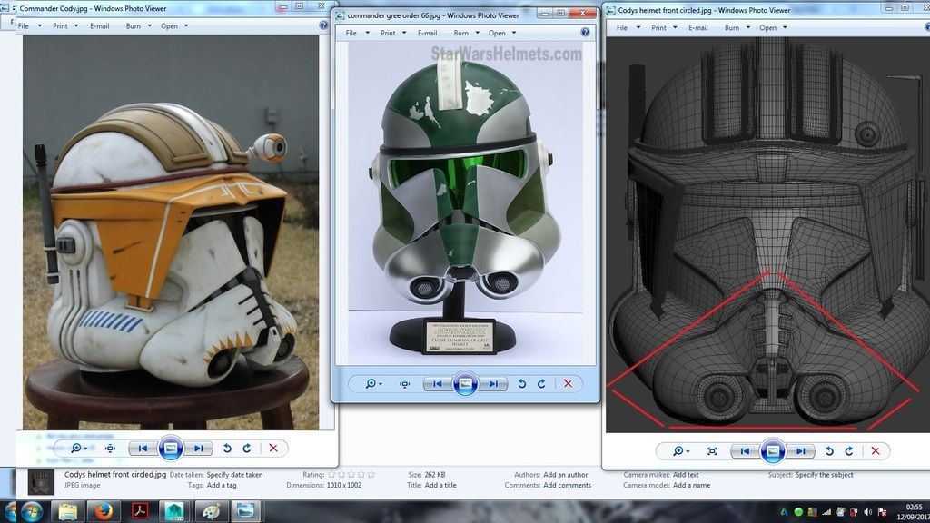Viewport: 930px width, 523px height.
Task: Rotate clockwise in Codys helmet window
Action: (849, 451)
